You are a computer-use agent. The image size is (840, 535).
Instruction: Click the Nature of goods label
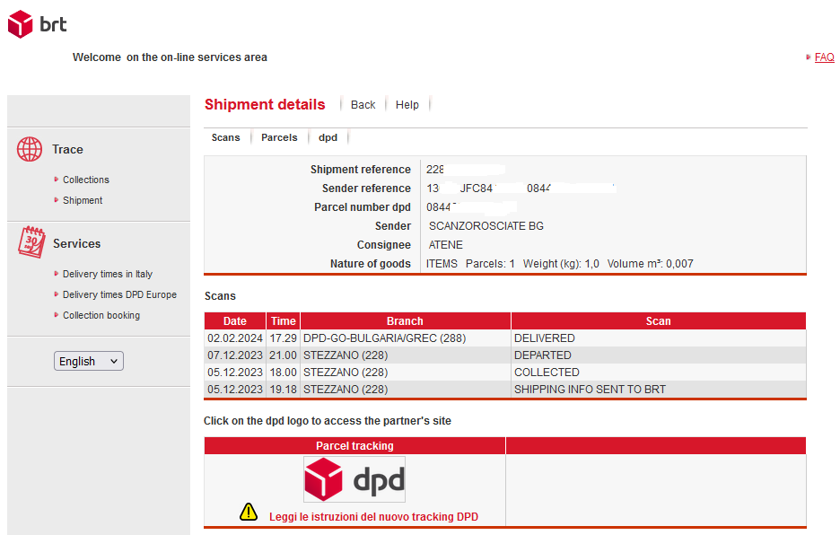370,264
